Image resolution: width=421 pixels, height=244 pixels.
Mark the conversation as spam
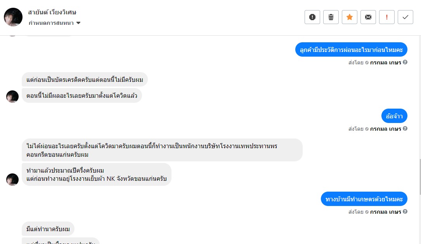point(312,17)
